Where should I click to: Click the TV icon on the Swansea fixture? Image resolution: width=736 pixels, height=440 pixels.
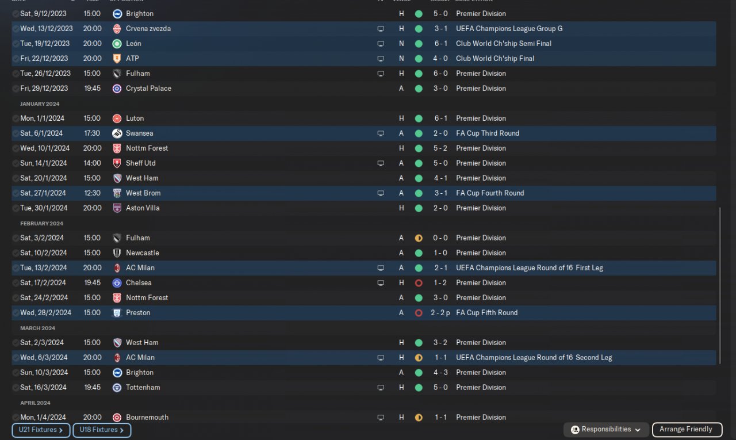380,133
